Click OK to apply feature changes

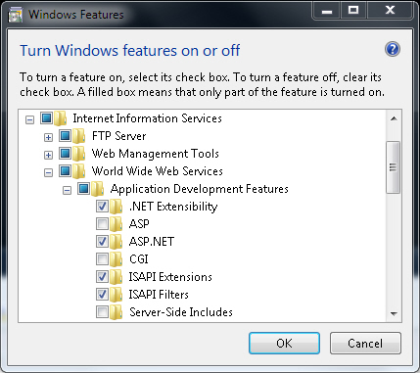(x=284, y=344)
